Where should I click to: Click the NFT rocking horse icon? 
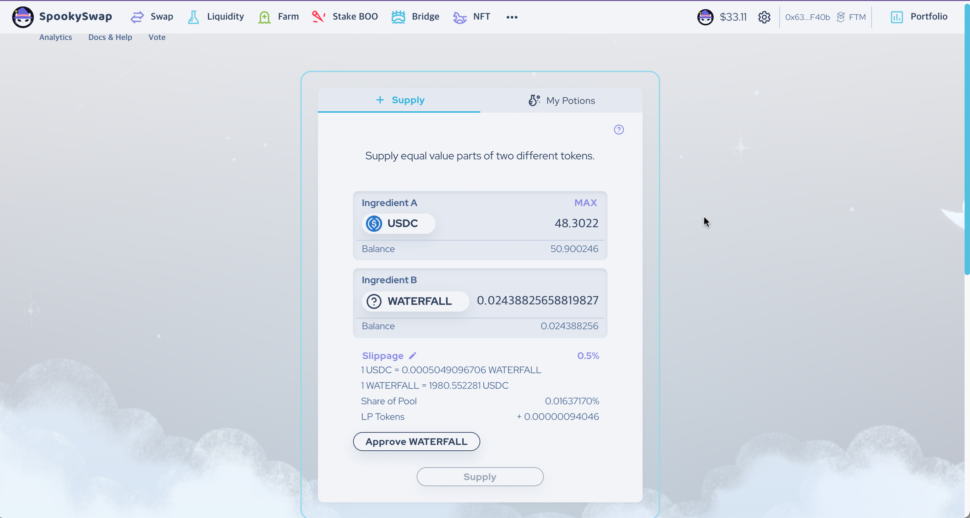click(459, 17)
